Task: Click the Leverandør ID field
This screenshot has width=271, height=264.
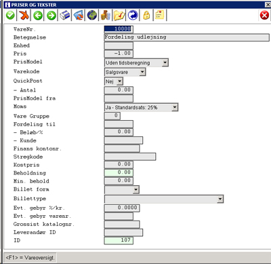Action: point(123,232)
